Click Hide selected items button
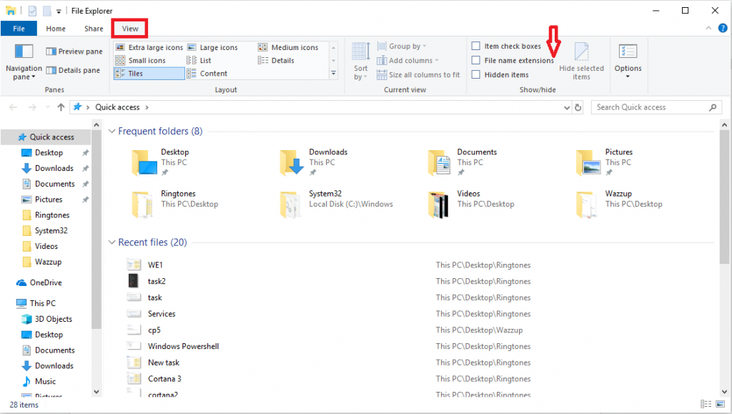 click(582, 61)
